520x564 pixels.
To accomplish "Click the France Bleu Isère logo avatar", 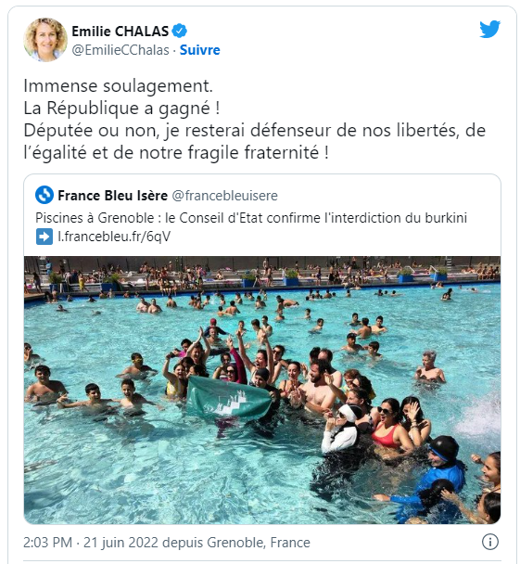I will [44, 195].
